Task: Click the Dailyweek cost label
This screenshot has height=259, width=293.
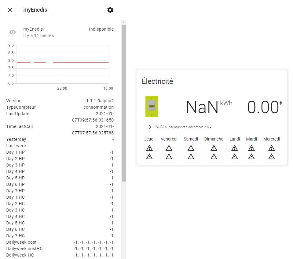Action: coord(21,242)
